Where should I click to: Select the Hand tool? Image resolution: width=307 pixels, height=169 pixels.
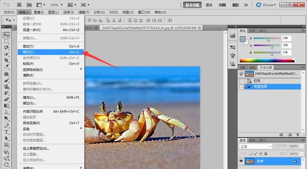pos(7,164)
